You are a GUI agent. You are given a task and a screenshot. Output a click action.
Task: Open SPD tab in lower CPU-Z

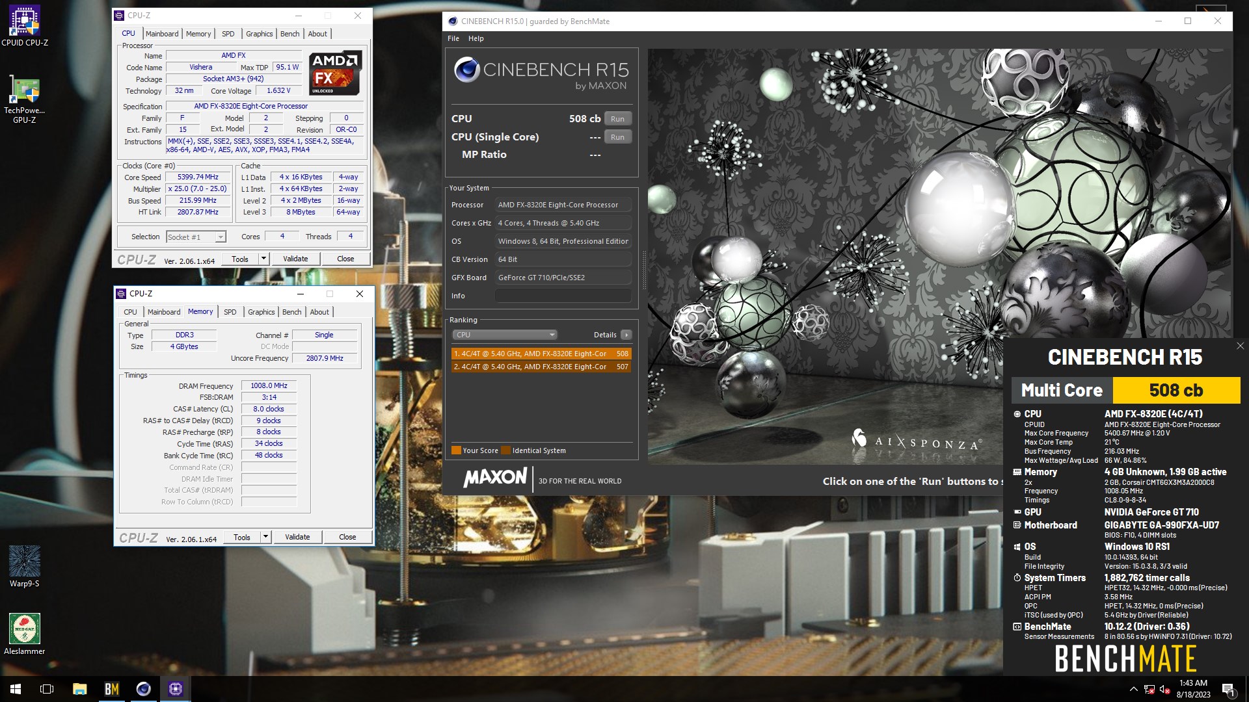230,312
